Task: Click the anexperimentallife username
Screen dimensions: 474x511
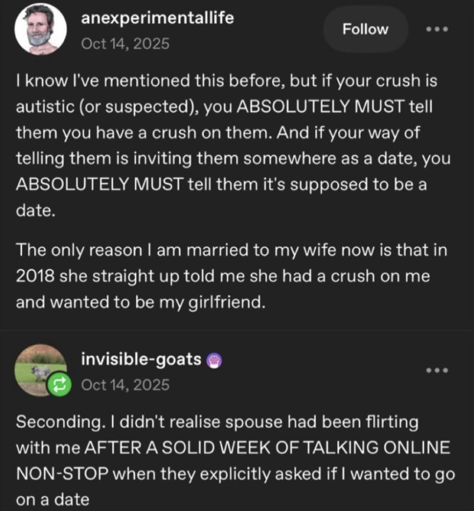Action: click(157, 18)
